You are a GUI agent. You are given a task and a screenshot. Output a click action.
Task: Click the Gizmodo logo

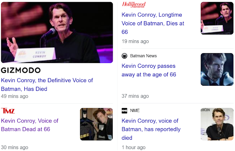[21, 70]
